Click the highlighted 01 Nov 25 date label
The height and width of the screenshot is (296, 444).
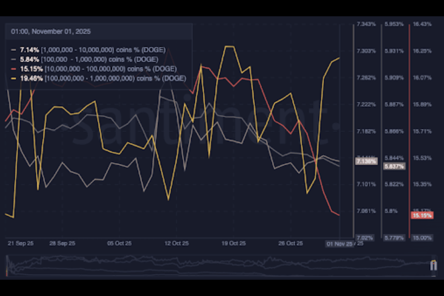(x=339, y=244)
